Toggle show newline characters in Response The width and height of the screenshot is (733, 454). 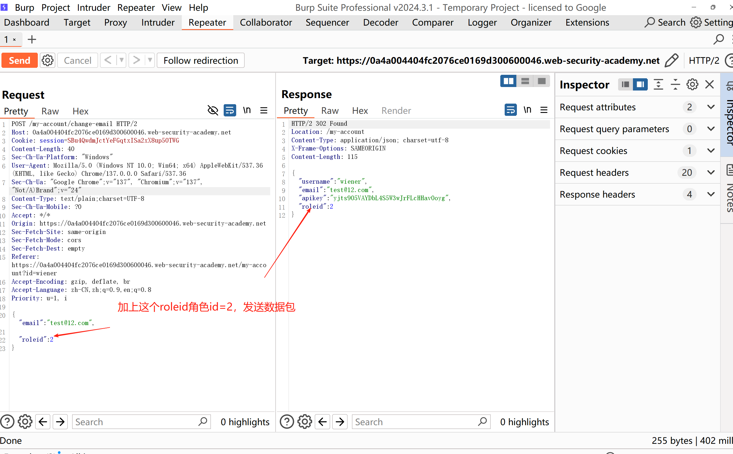527,110
